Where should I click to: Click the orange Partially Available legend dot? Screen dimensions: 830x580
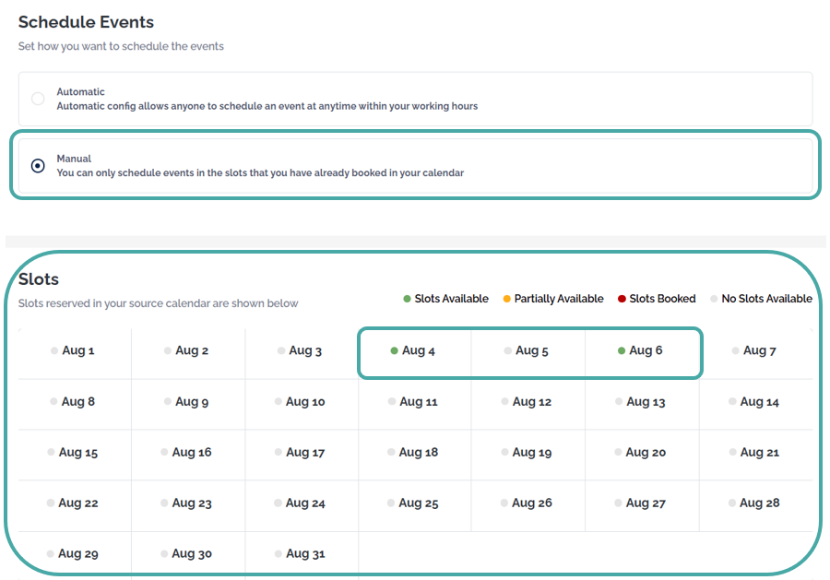tap(506, 299)
